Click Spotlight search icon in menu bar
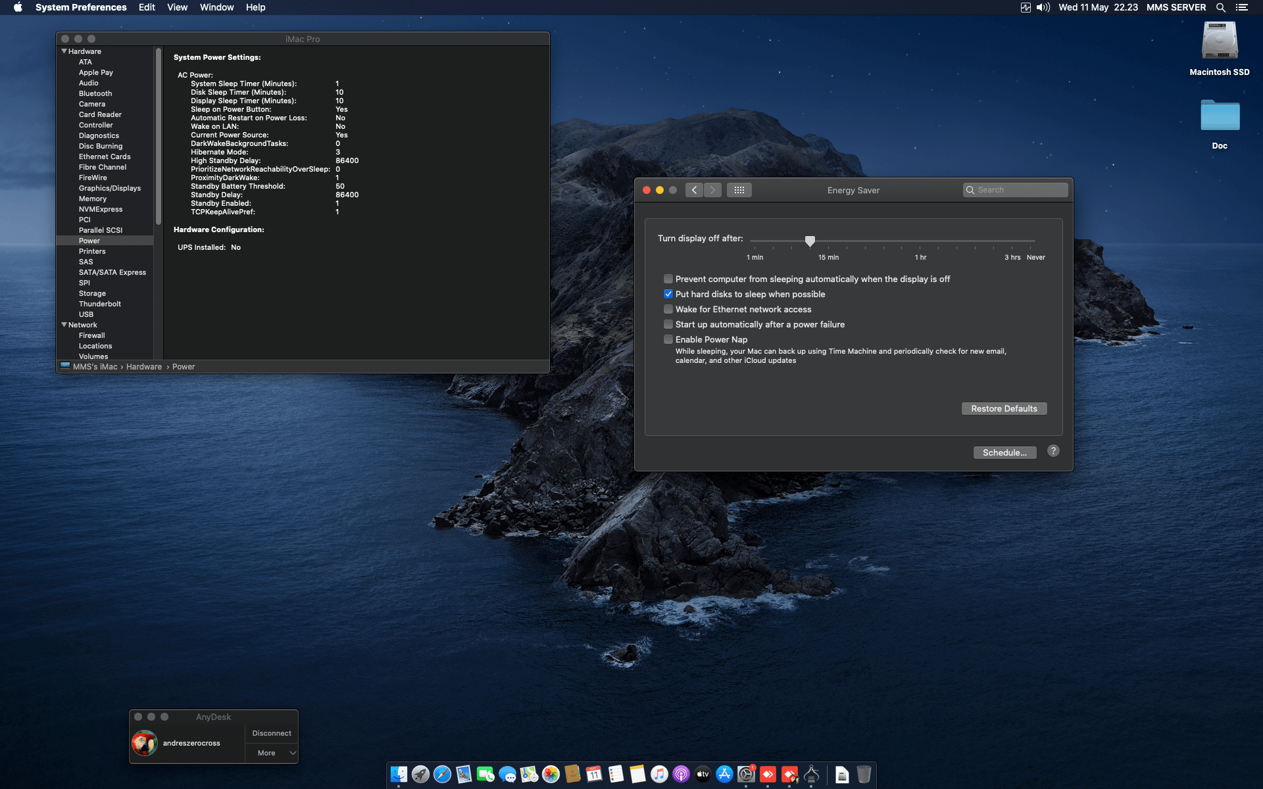1263x789 pixels. click(x=1221, y=7)
